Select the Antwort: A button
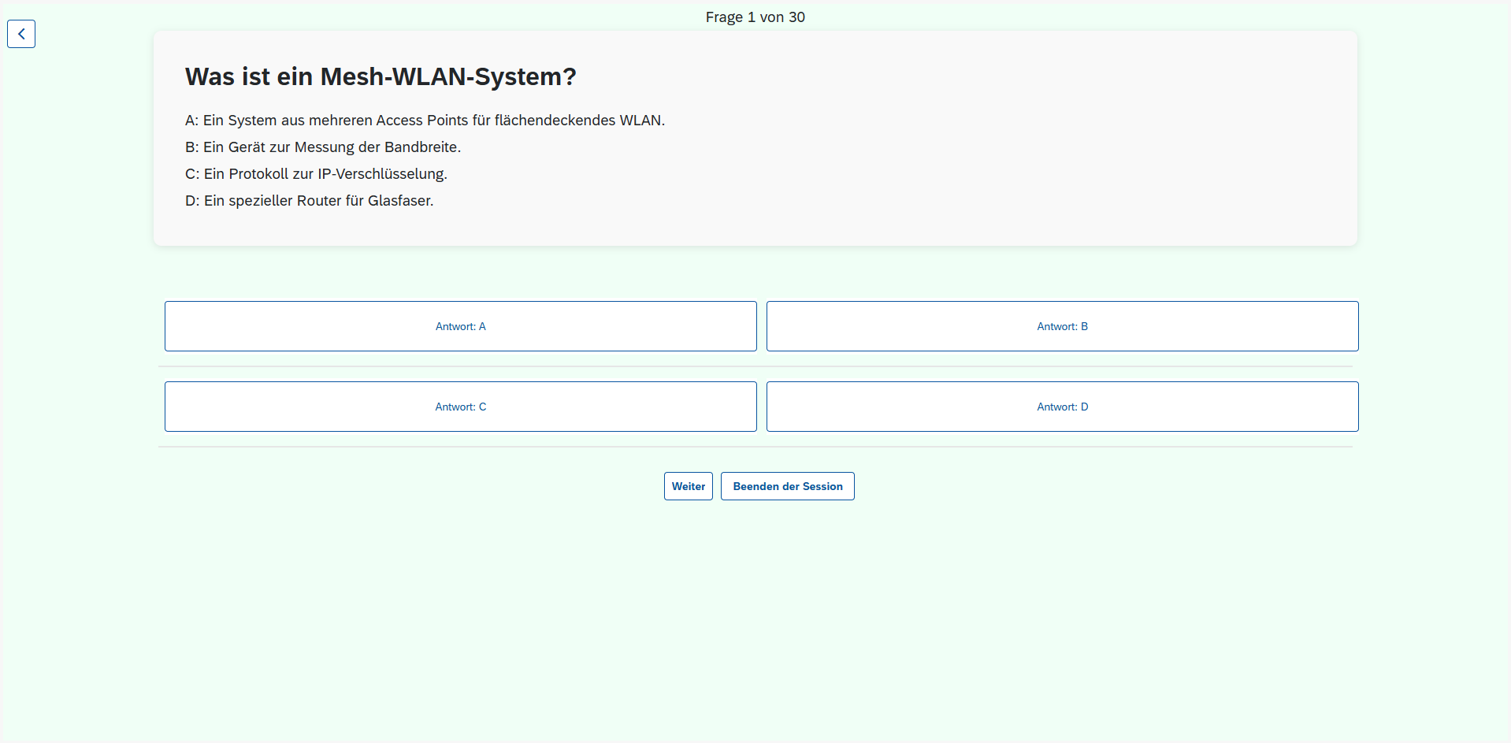This screenshot has height=743, width=1511. click(x=460, y=326)
